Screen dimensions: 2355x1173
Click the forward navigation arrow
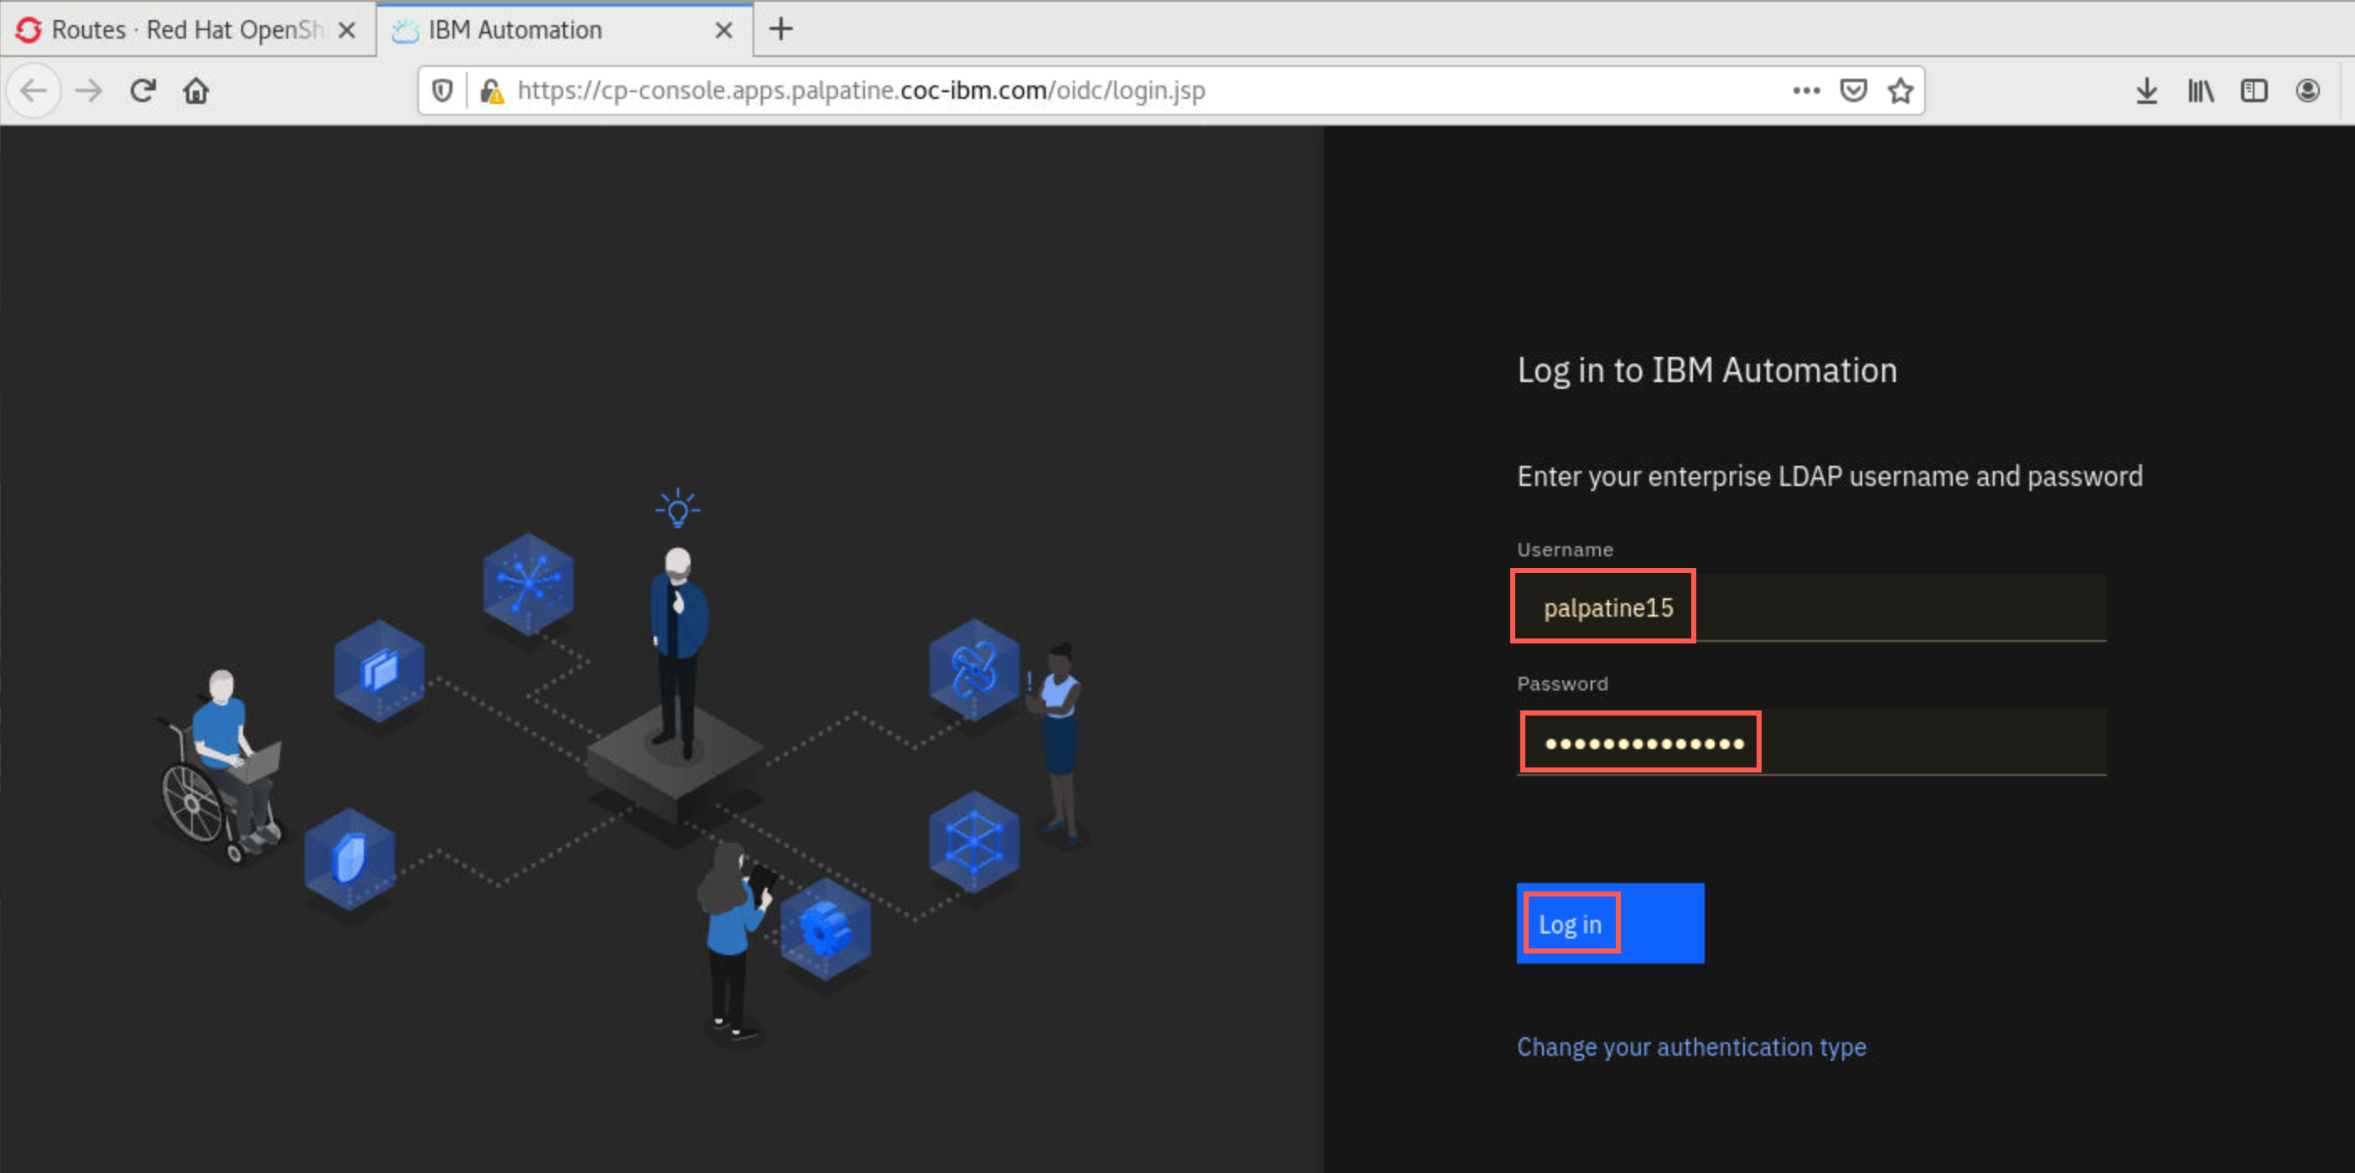pos(89,90)
